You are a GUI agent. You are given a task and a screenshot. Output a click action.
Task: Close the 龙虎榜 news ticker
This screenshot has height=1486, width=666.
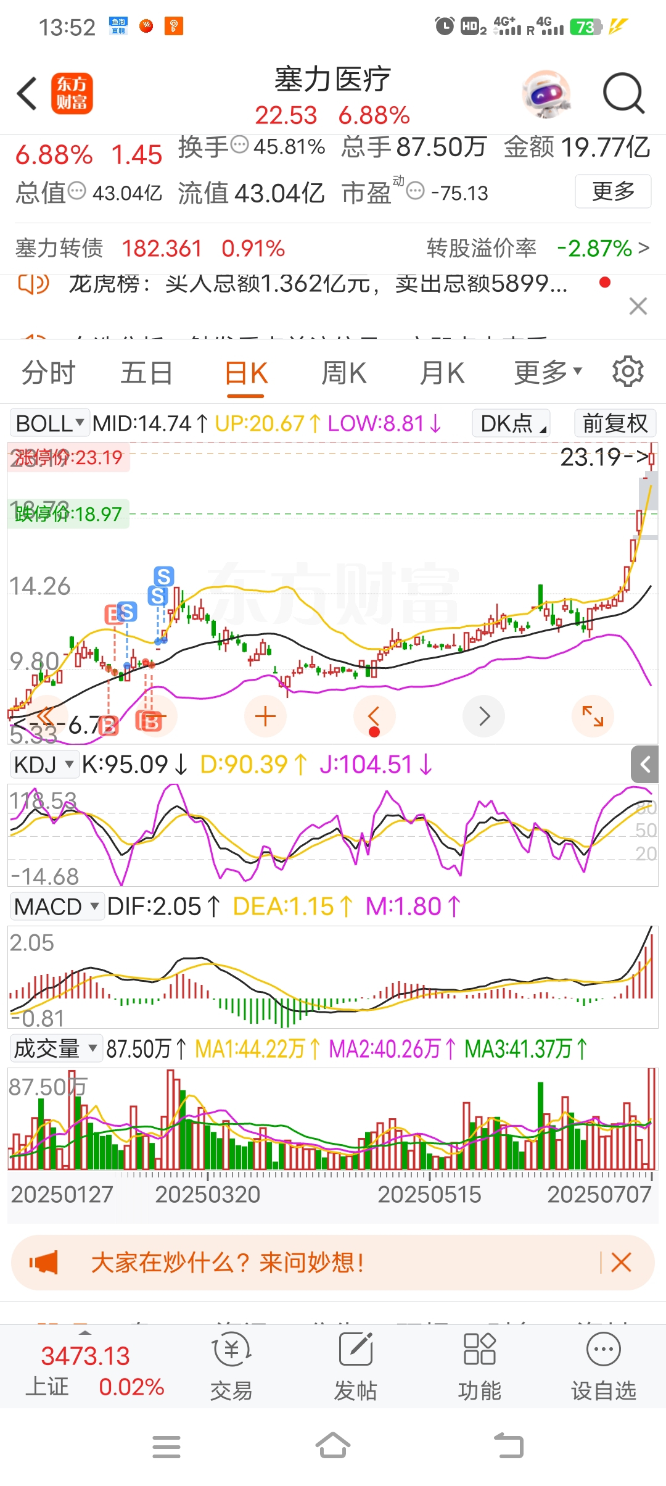(638, 306)
